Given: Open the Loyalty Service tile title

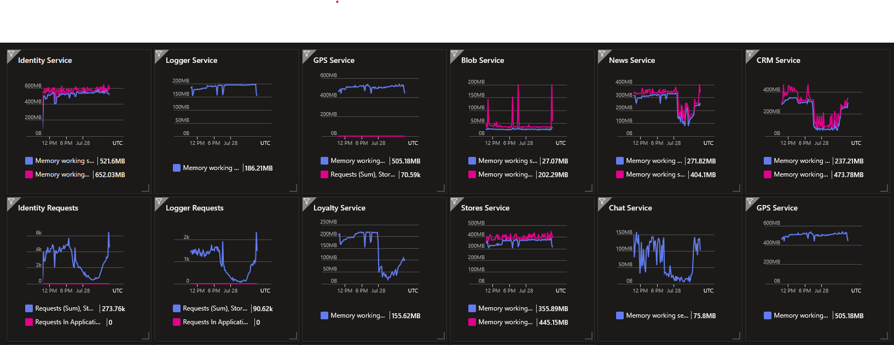Looking at the screenshot, I should click(339, 208).
